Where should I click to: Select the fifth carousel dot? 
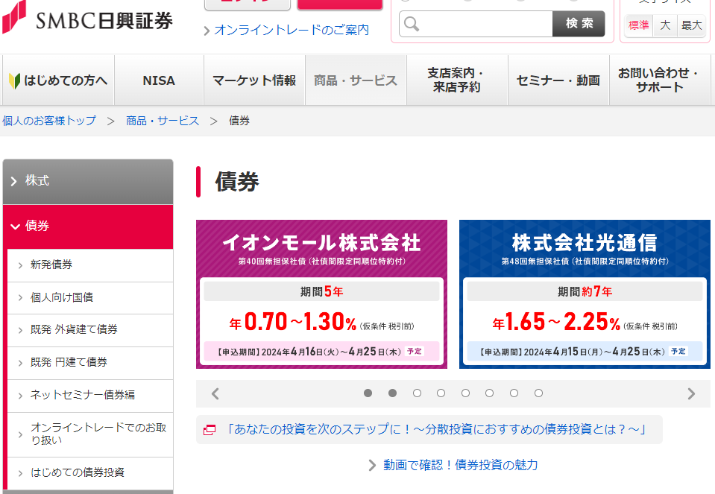[x=465, y=393]
